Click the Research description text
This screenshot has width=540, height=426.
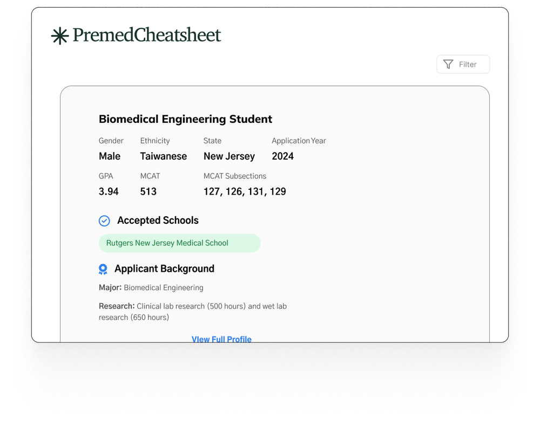[x=193, y=311]
